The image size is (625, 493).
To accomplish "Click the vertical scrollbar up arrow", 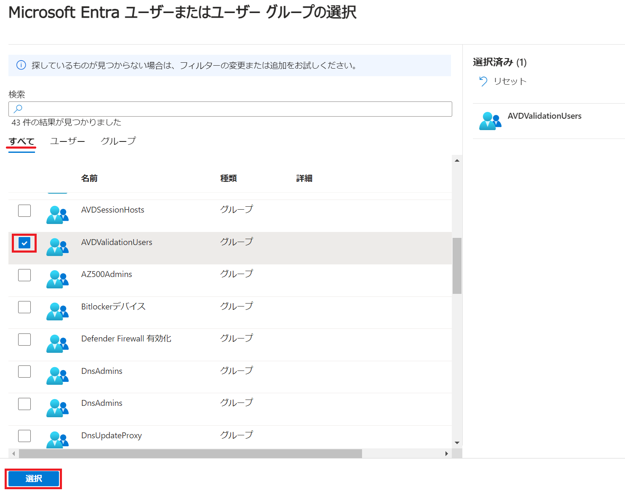I will [x=457, y=160].
